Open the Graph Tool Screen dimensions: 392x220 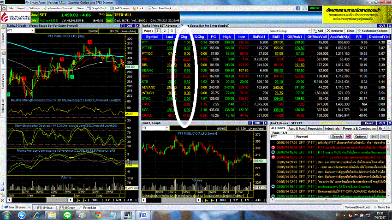pos(96,8)
